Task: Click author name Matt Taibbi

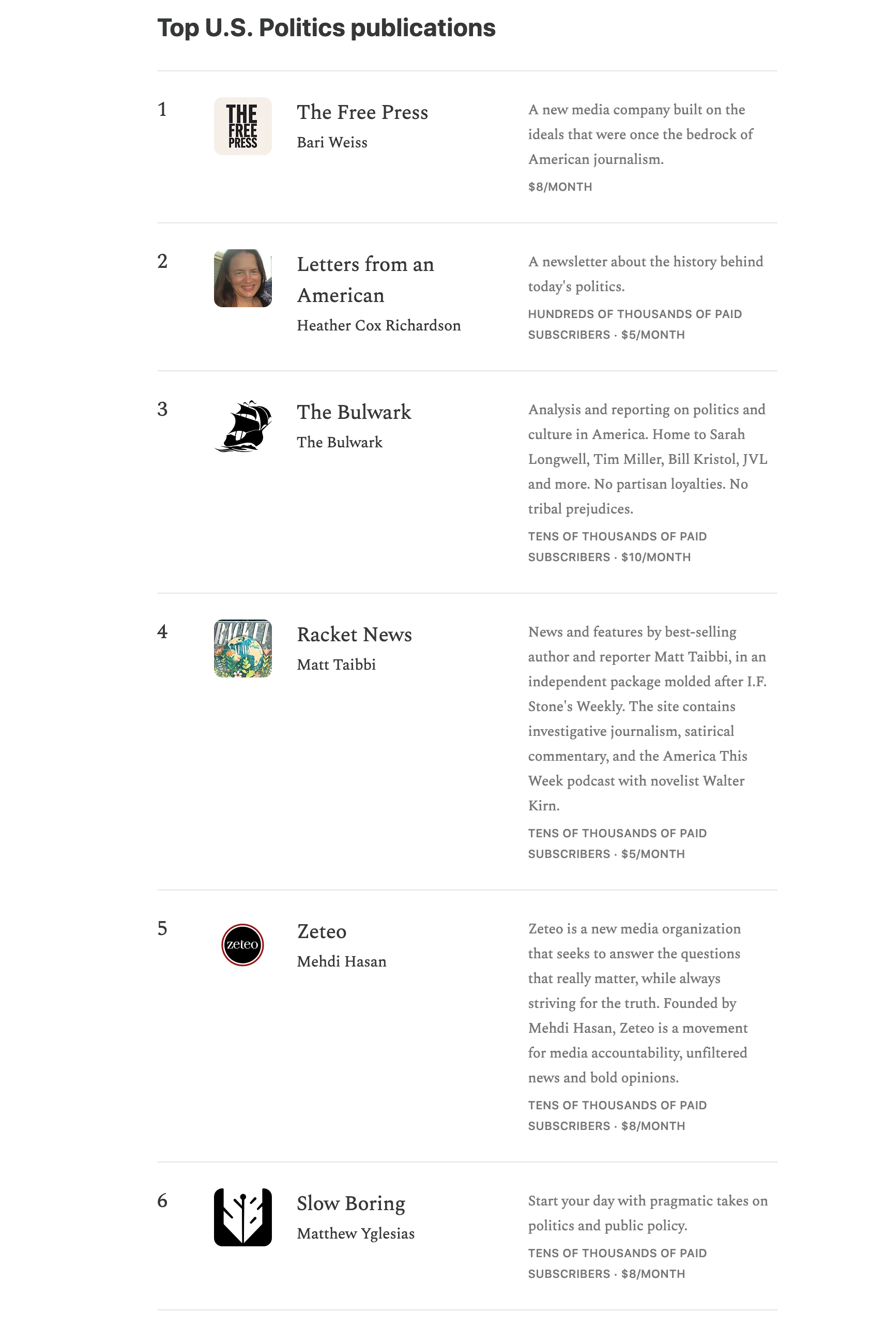Action: point(337,665)
